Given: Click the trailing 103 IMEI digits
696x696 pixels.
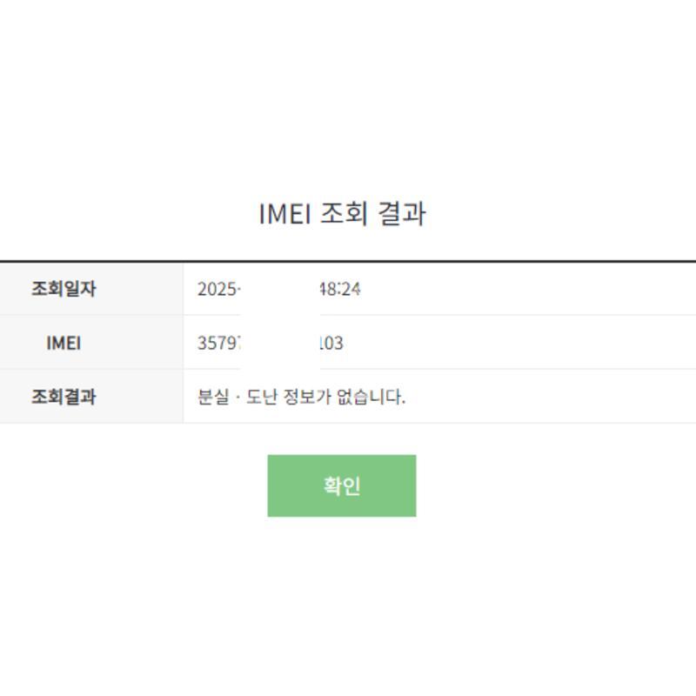Looking at the screenshot, I should (x=331, y=344).
